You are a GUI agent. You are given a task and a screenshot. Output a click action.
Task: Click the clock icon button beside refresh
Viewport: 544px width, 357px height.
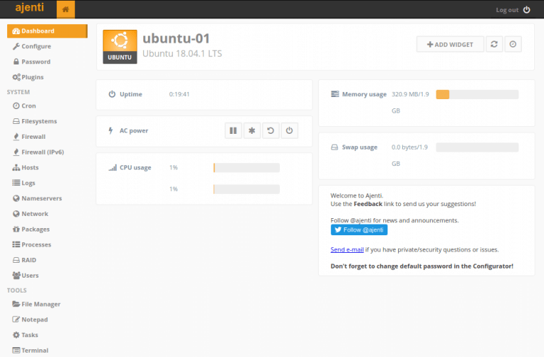coord(513,45)
